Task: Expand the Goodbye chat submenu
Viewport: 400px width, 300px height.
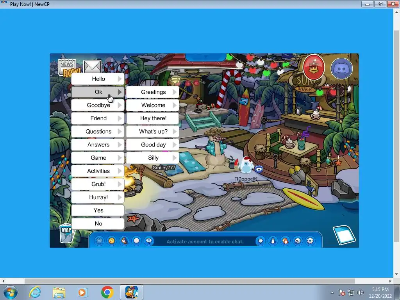Action: click(x=98, y=105)
